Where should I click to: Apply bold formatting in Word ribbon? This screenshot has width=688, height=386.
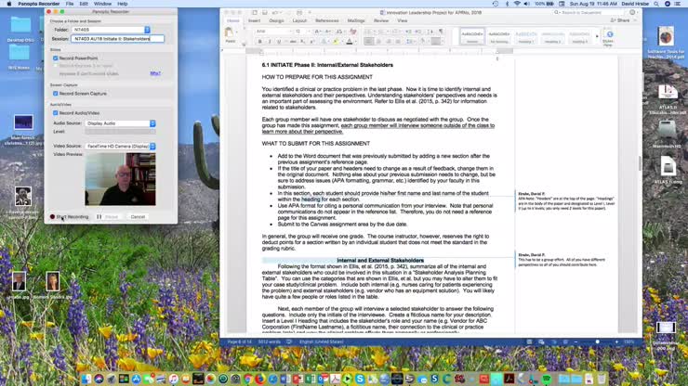[259, 42]
